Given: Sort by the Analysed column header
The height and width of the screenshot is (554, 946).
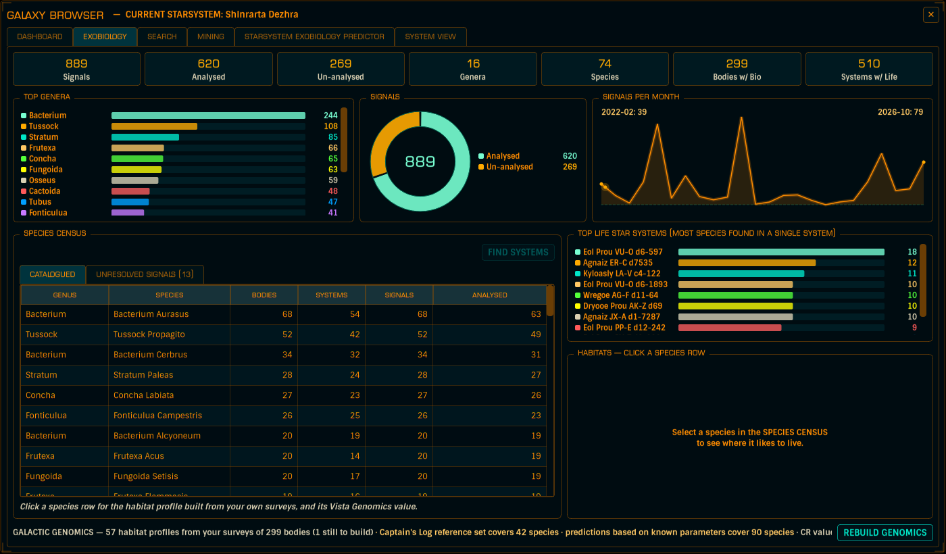Looking at the screenshot, I should coord(490,295).
